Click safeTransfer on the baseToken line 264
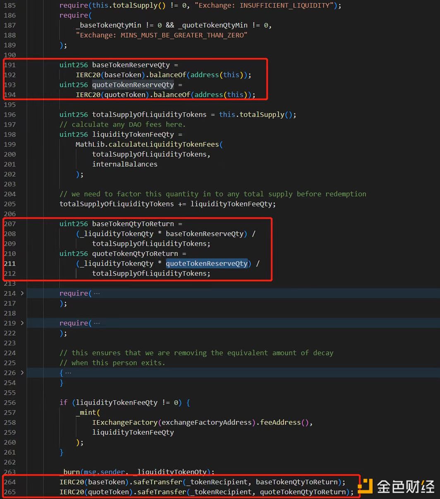This screenshot has height=499, width=440. [159, 482]
